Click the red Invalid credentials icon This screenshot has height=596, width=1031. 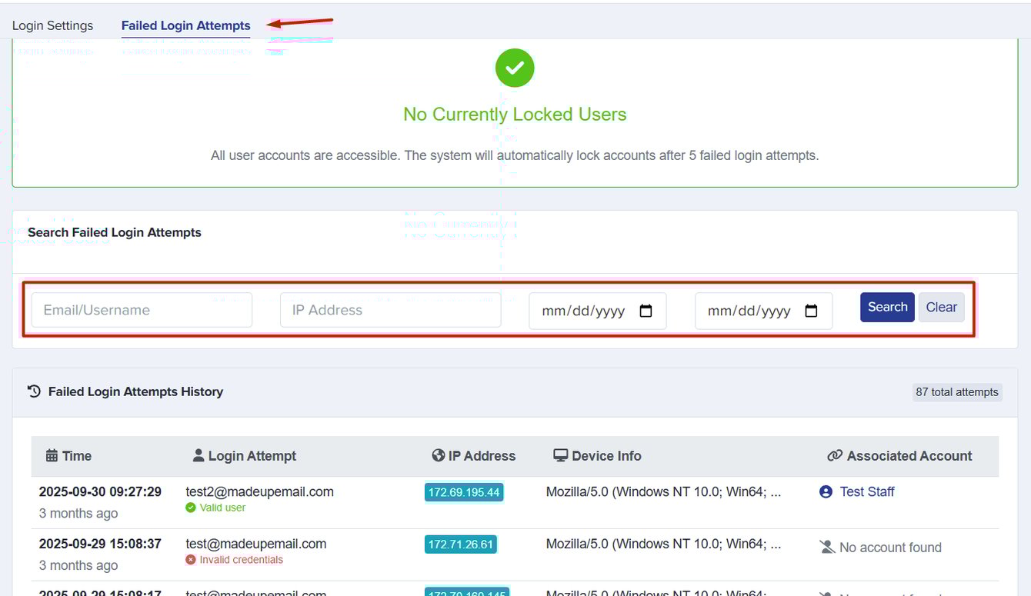click(192, 561)
